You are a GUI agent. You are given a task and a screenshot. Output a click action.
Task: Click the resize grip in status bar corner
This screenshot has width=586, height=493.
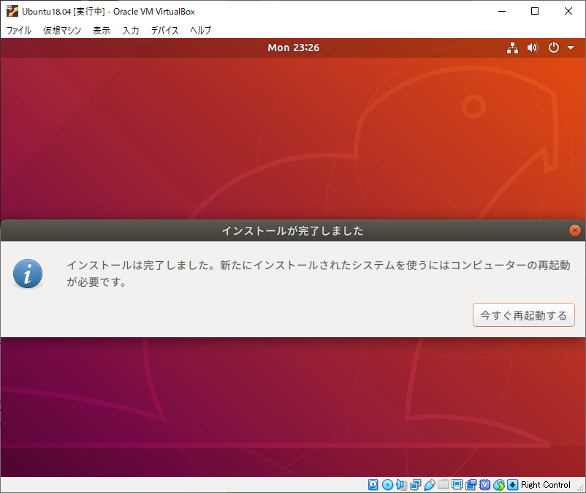(x=580, y=488)
